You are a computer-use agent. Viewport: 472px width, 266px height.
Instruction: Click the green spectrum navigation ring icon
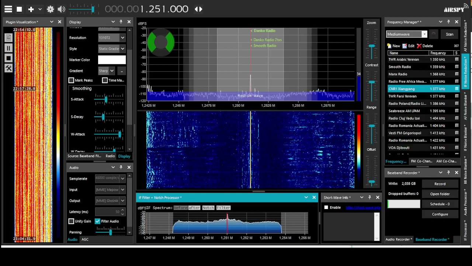click(160, 43)
